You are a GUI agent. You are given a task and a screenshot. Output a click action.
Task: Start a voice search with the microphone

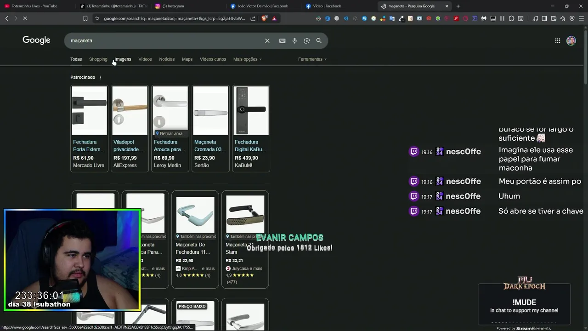[294, 40]
